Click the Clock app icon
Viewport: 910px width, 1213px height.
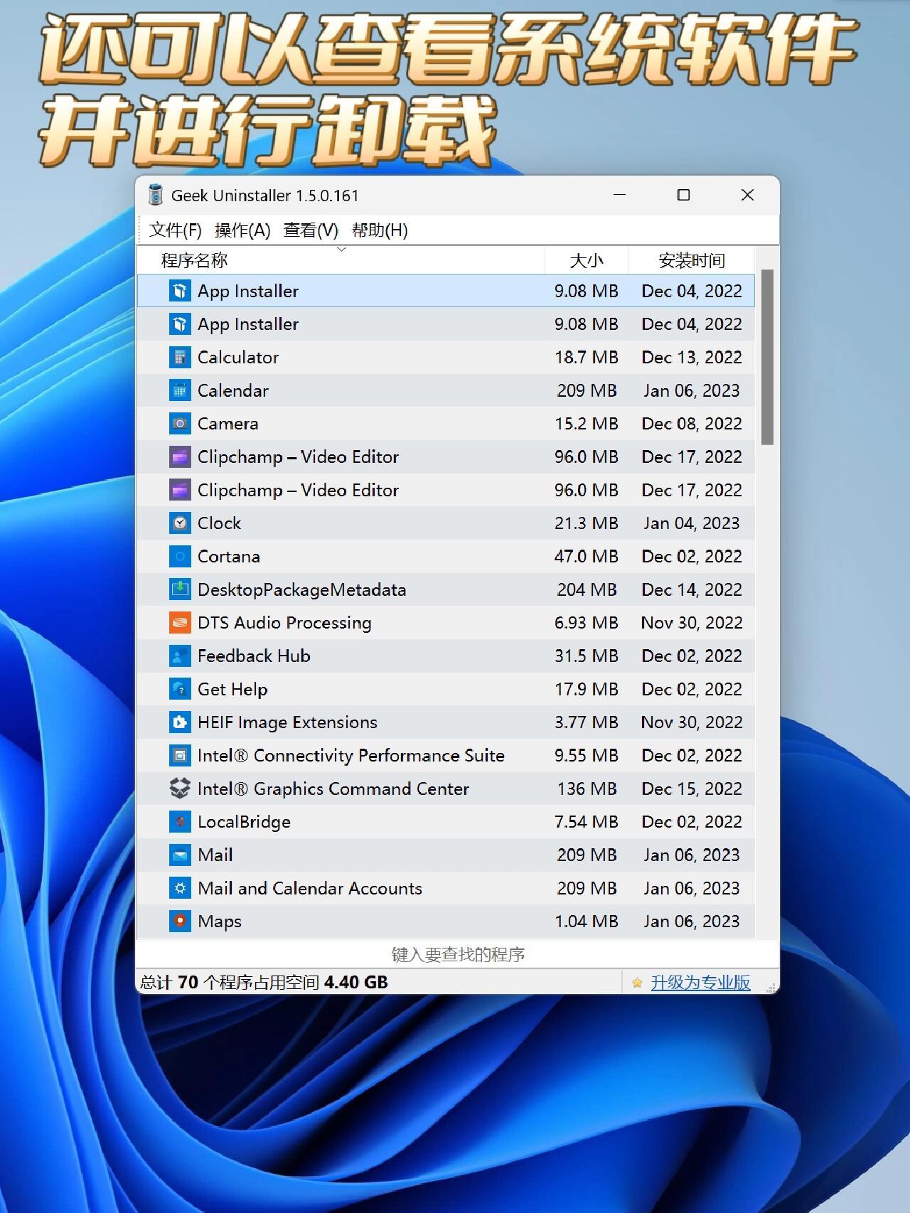tap(180, 523)
